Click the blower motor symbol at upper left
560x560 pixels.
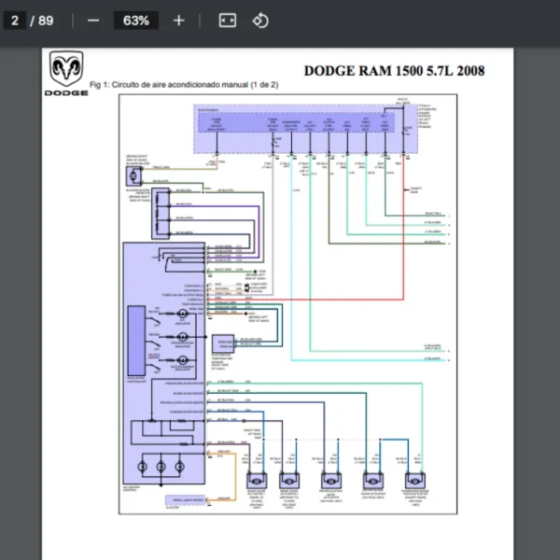(x=133, y=175)
